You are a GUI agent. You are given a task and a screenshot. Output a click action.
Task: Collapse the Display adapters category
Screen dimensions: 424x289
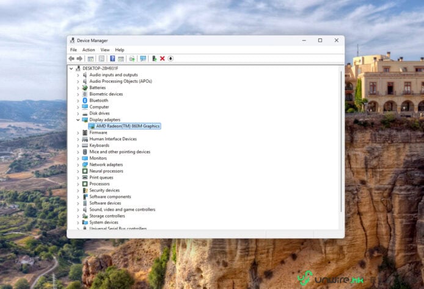(78, 120)
